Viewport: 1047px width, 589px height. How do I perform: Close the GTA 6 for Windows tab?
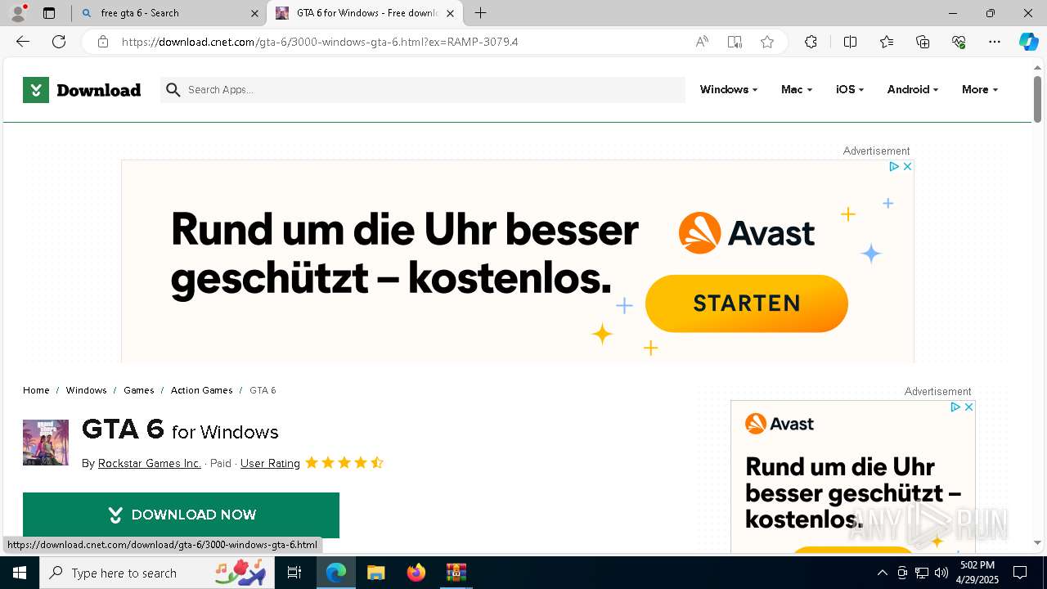[451, 13]
